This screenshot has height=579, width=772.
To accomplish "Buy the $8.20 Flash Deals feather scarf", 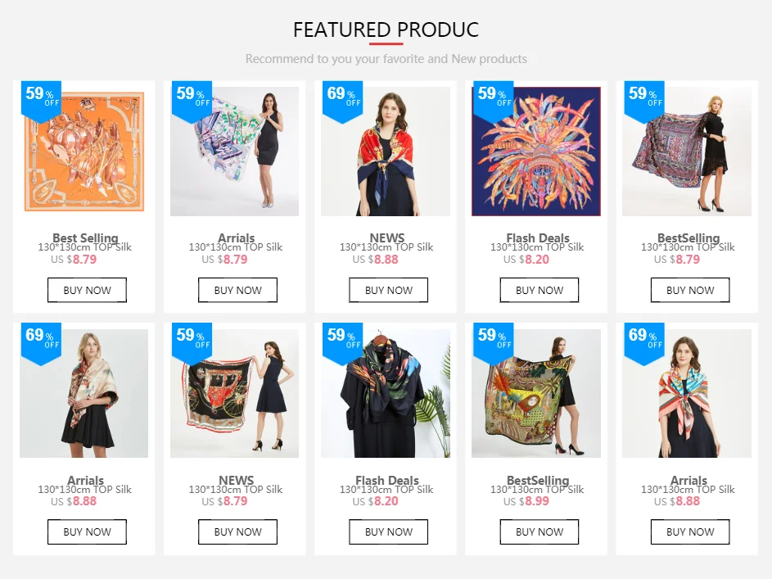I will pos(539,290).
